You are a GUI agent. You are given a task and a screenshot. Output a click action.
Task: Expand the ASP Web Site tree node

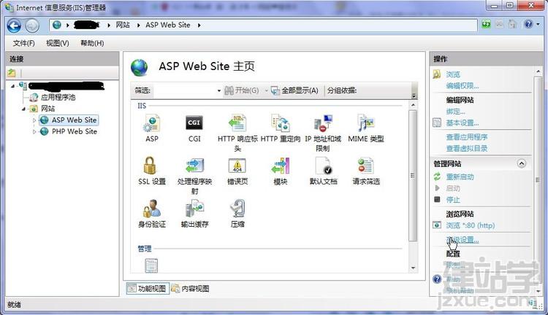[34, 120]
